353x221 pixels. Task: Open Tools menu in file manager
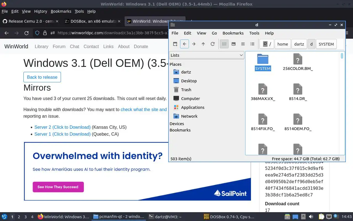tap(254, 33)
